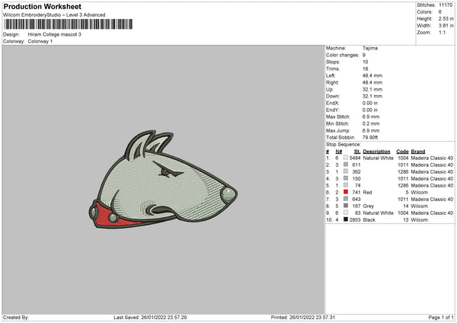Select the Up value '32.1 mm'
This screenshot has height=323, width=457.
click(372, 89)
